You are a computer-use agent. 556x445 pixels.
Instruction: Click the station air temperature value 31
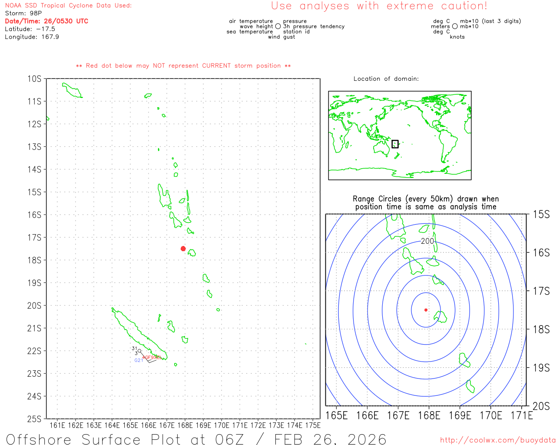click(134, 349)
